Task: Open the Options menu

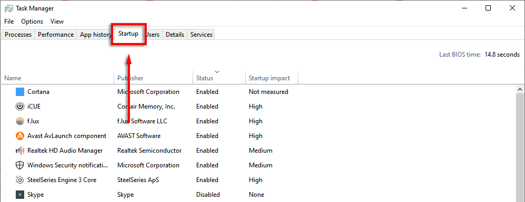Action: coord(32,22)
